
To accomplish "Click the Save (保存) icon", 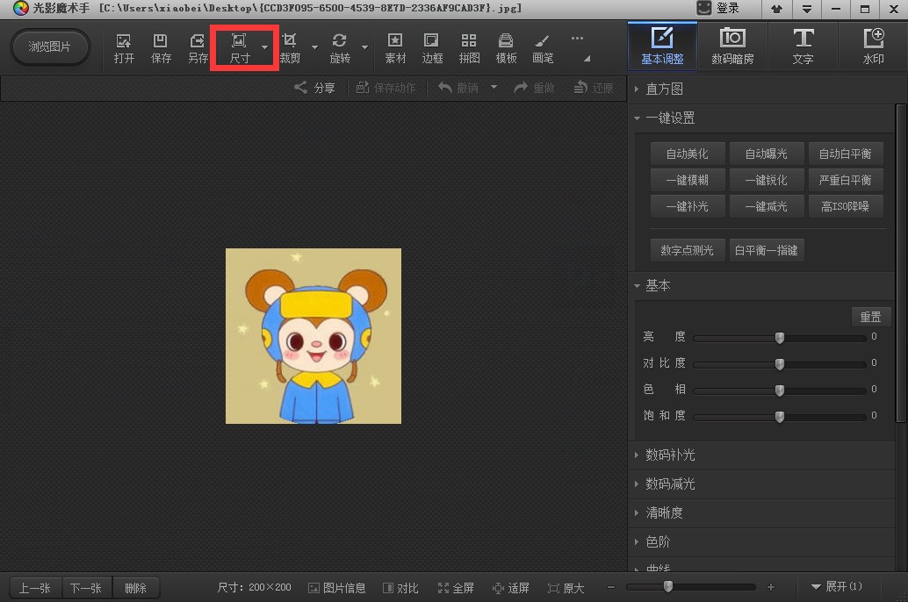I will click(x=161, y=47).
